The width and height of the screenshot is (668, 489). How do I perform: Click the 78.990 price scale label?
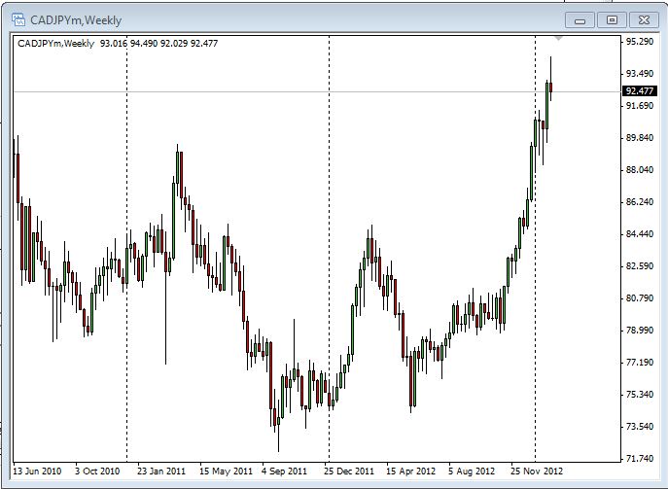pos(640,331)
